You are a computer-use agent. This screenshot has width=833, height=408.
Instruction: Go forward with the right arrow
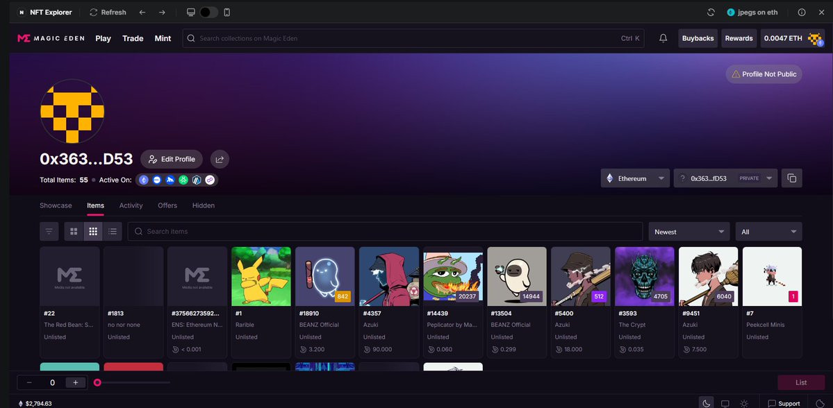click(x=162, y=12)
